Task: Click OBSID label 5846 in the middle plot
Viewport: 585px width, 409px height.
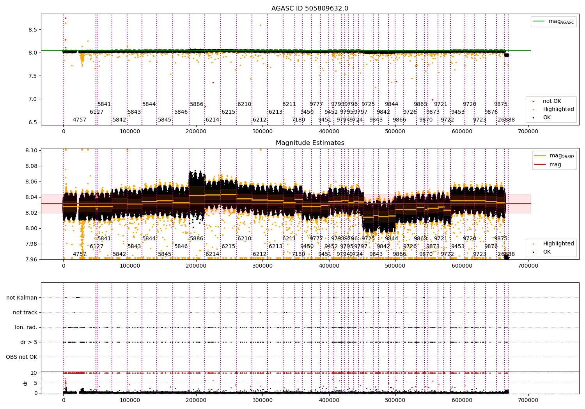Action: click(x=181, y=247)
